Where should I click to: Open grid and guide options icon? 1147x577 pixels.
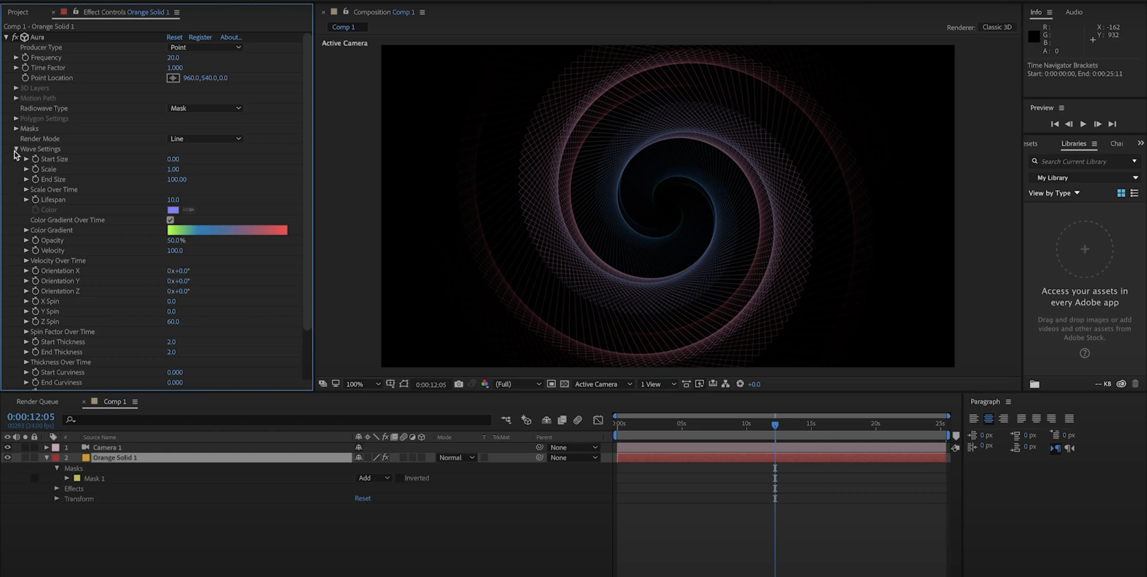(x=390, y=383)
